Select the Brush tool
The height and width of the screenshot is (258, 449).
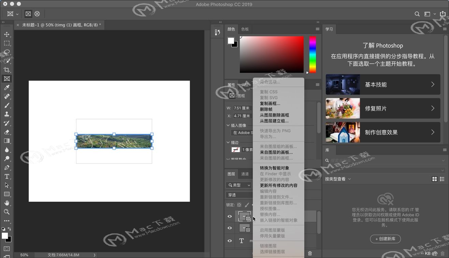click(7, 105)
